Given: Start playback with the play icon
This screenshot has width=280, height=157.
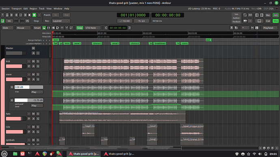Looking at the screenshot, I should pyautogui.click(x=30, y=15).
